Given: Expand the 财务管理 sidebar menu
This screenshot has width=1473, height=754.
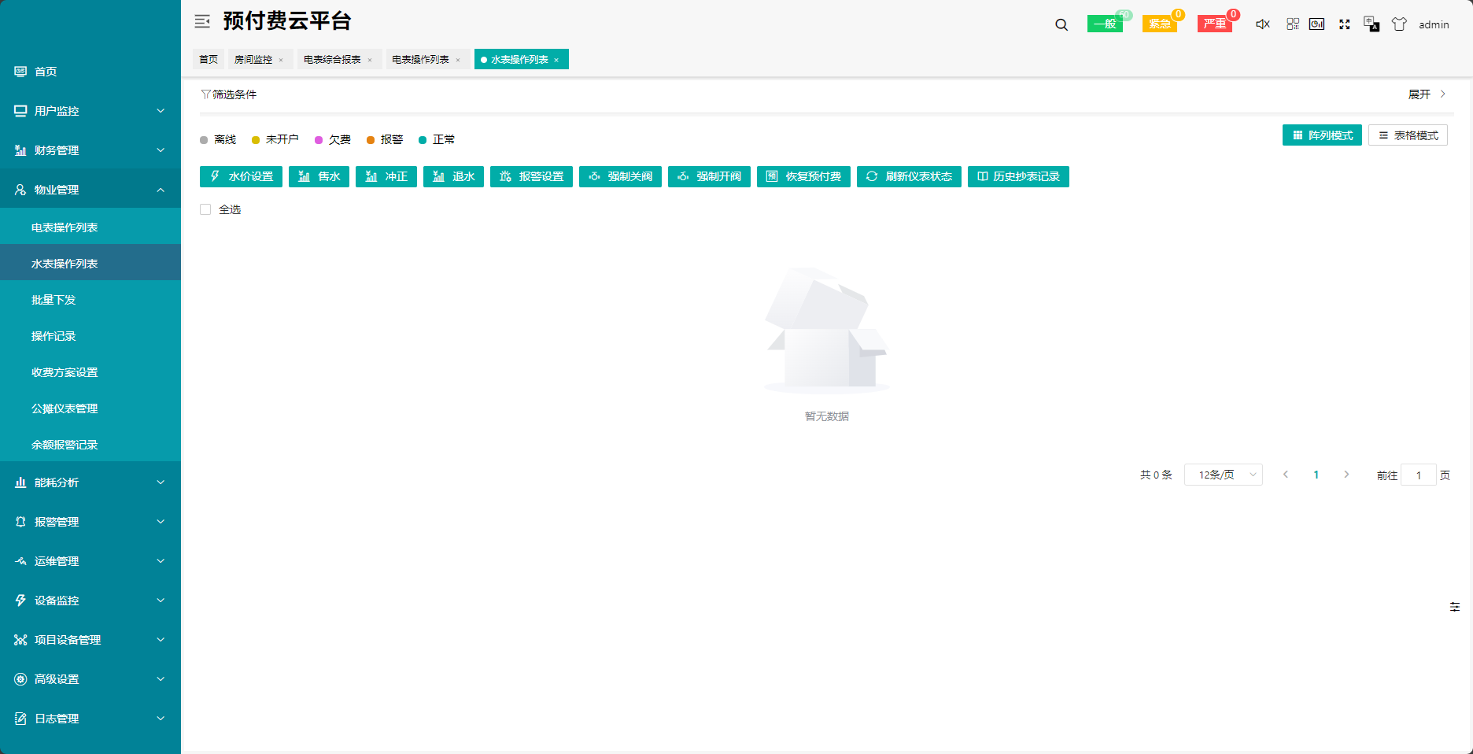Looking at the screenshot, I should 90,150.
